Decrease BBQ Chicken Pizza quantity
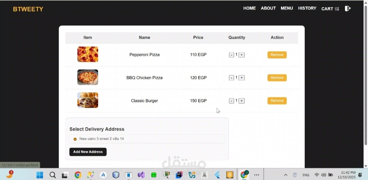 tap(231, 78)
